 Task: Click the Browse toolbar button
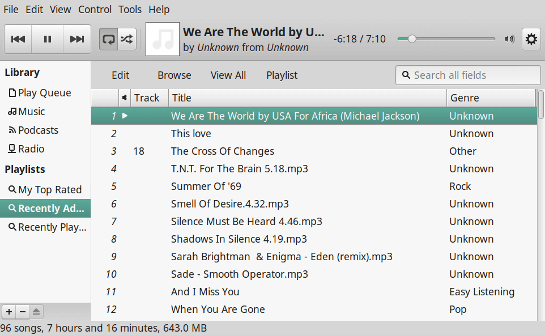[x=174, y=75]
